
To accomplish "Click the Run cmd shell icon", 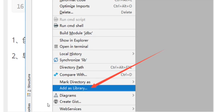I will pos(56,26).
